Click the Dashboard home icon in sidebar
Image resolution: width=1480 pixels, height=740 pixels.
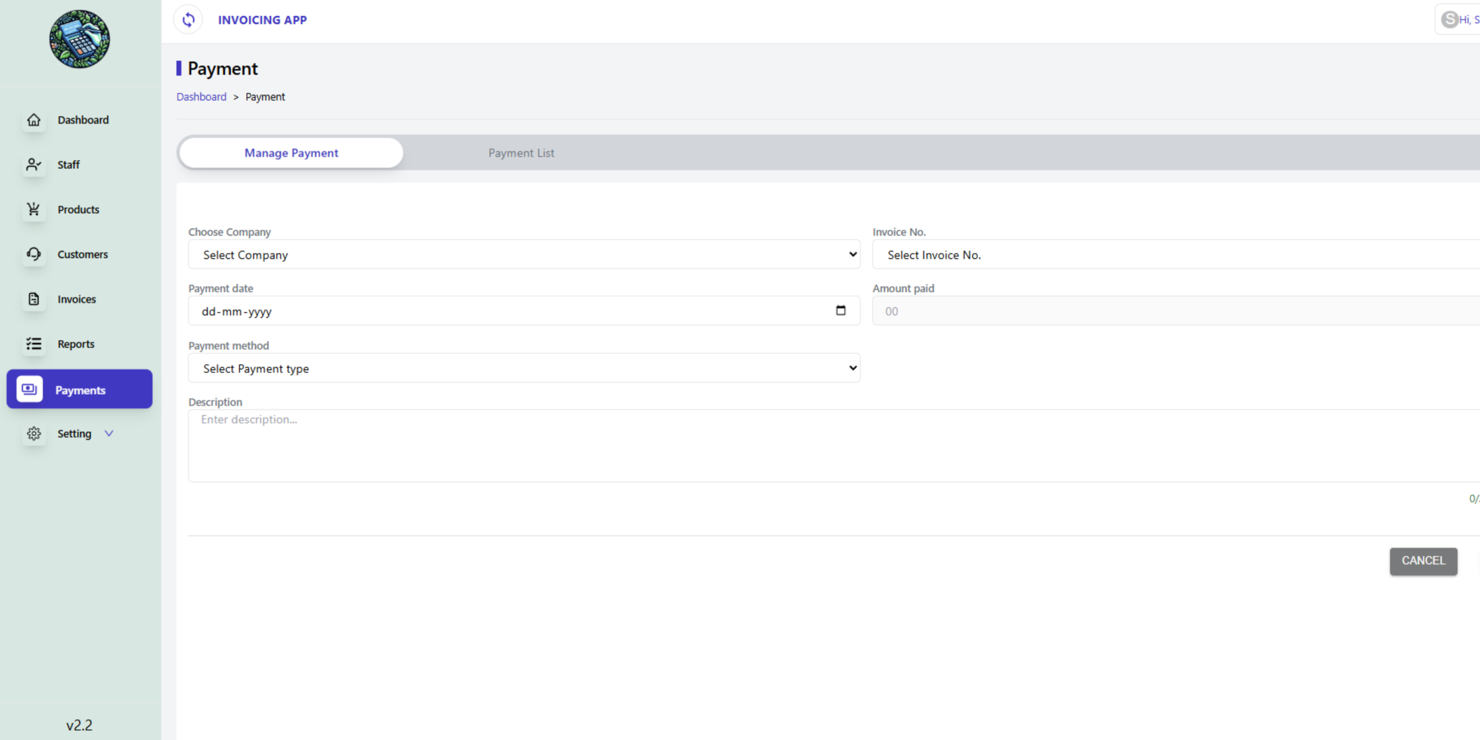point(34,120)
